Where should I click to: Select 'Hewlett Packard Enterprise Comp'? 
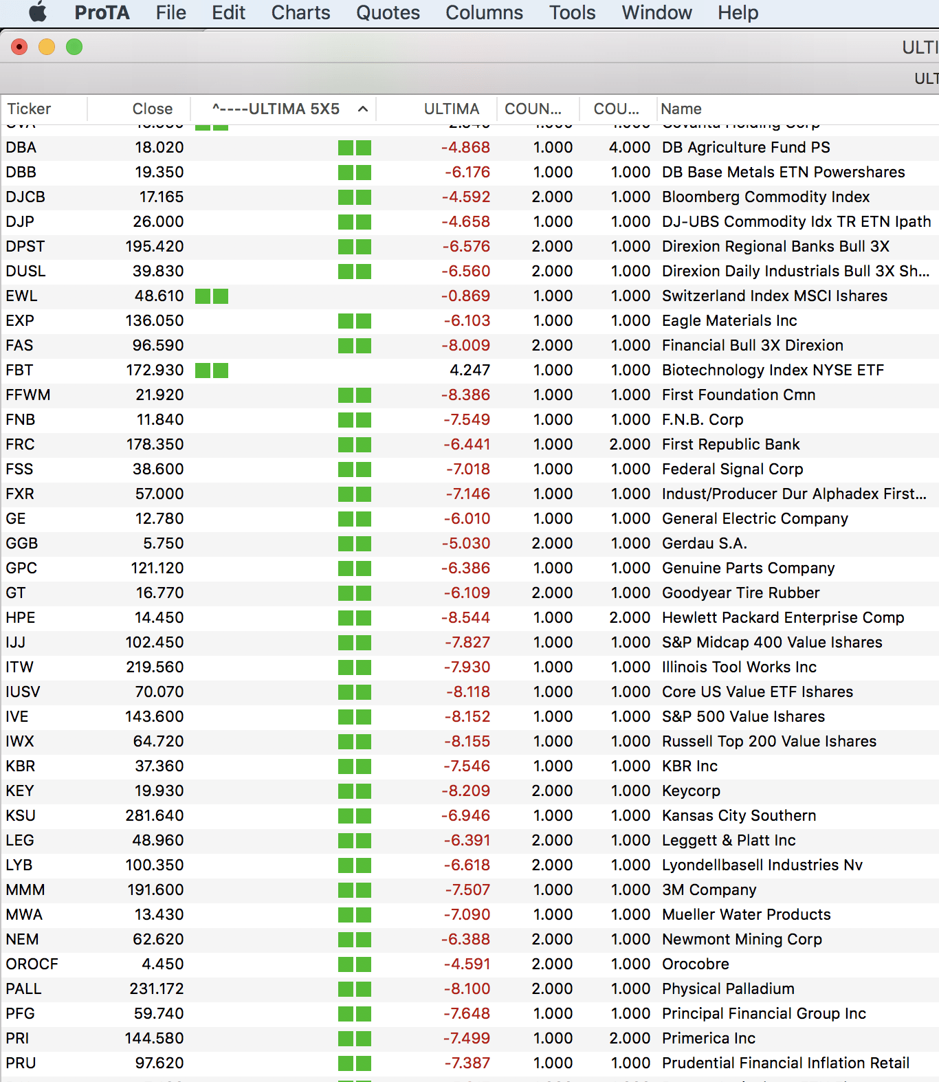tap(783, 618)
